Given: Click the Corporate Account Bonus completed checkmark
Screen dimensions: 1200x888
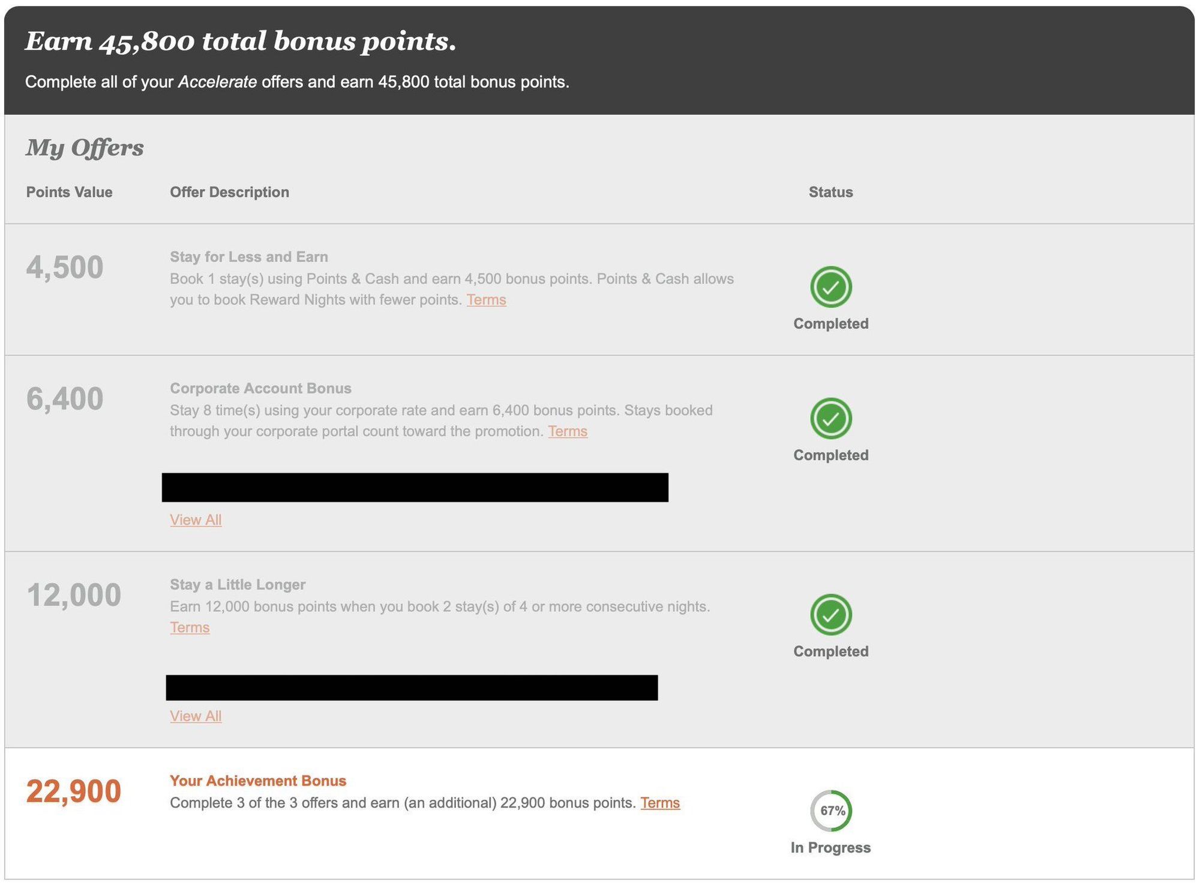Looking at the screenshot, I should pos(830,418).
